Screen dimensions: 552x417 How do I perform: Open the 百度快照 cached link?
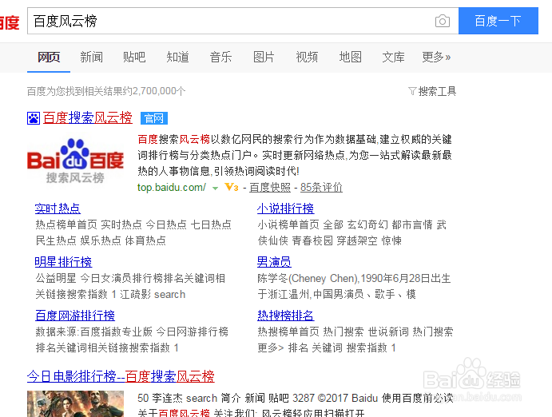270,187
